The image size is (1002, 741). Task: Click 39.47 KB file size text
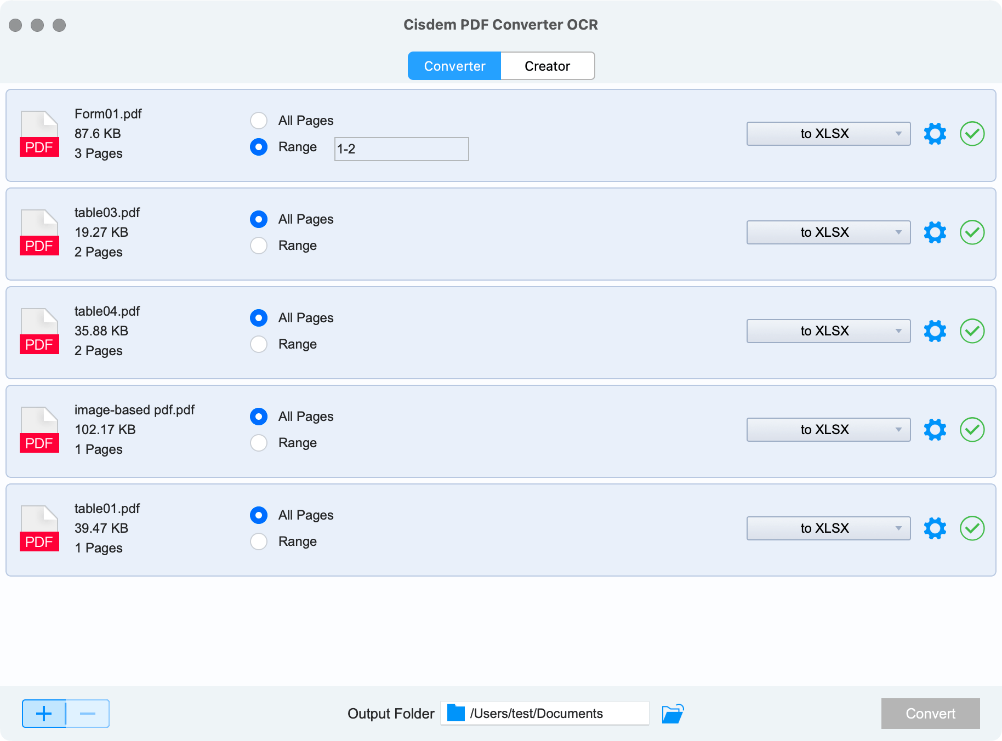(101, 528)
